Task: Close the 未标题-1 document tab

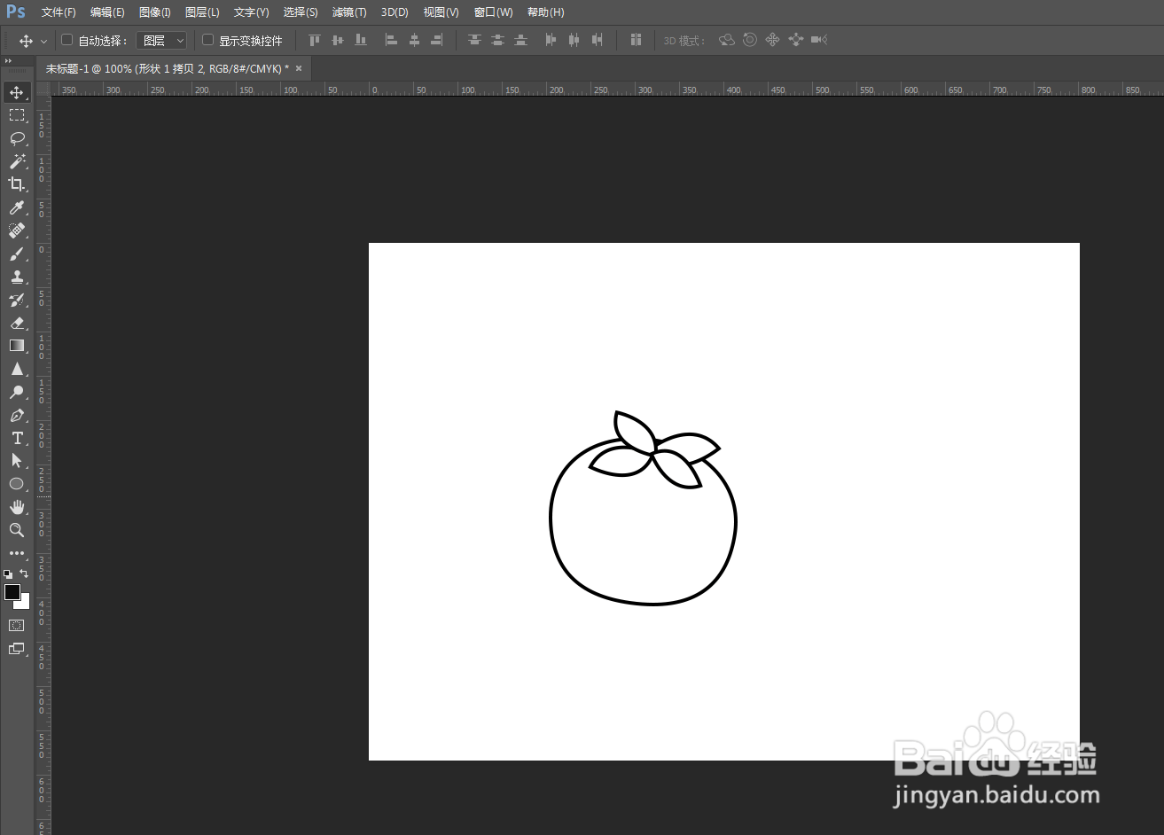Action: click(x=299, y=68)
